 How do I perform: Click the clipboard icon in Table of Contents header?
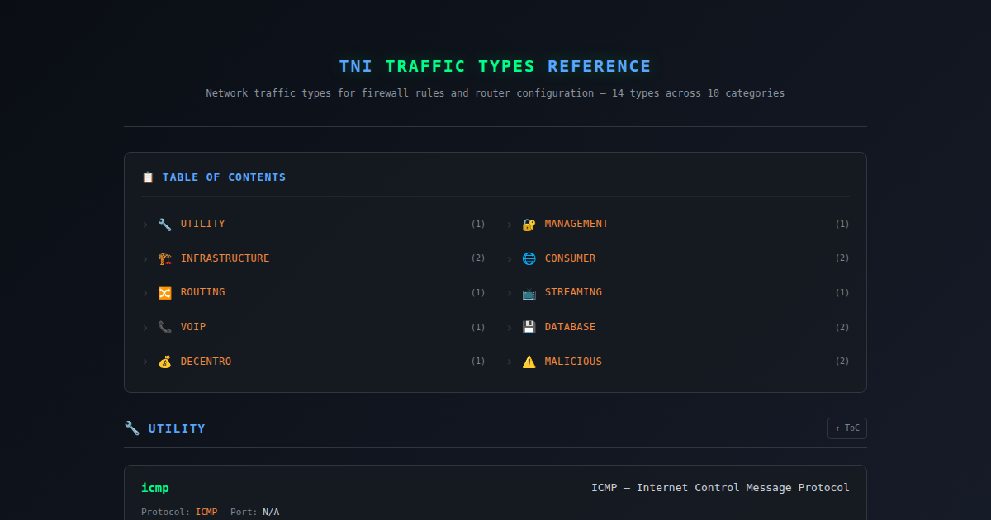click(x=148, y=177)
